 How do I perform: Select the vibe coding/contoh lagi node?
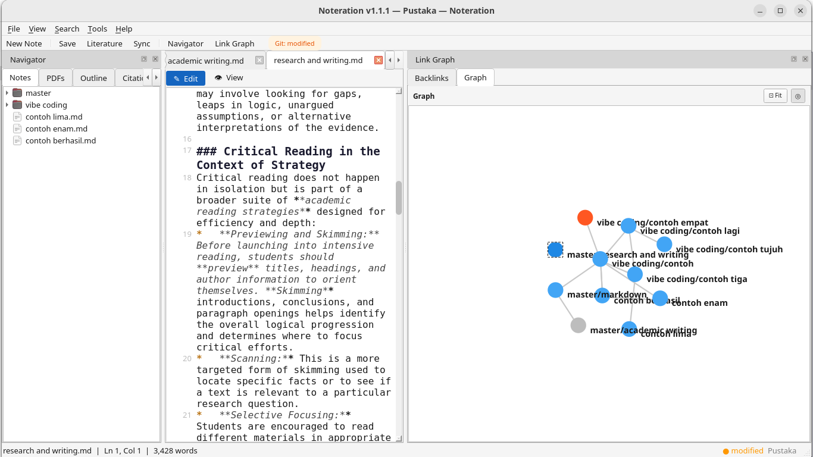628,226
